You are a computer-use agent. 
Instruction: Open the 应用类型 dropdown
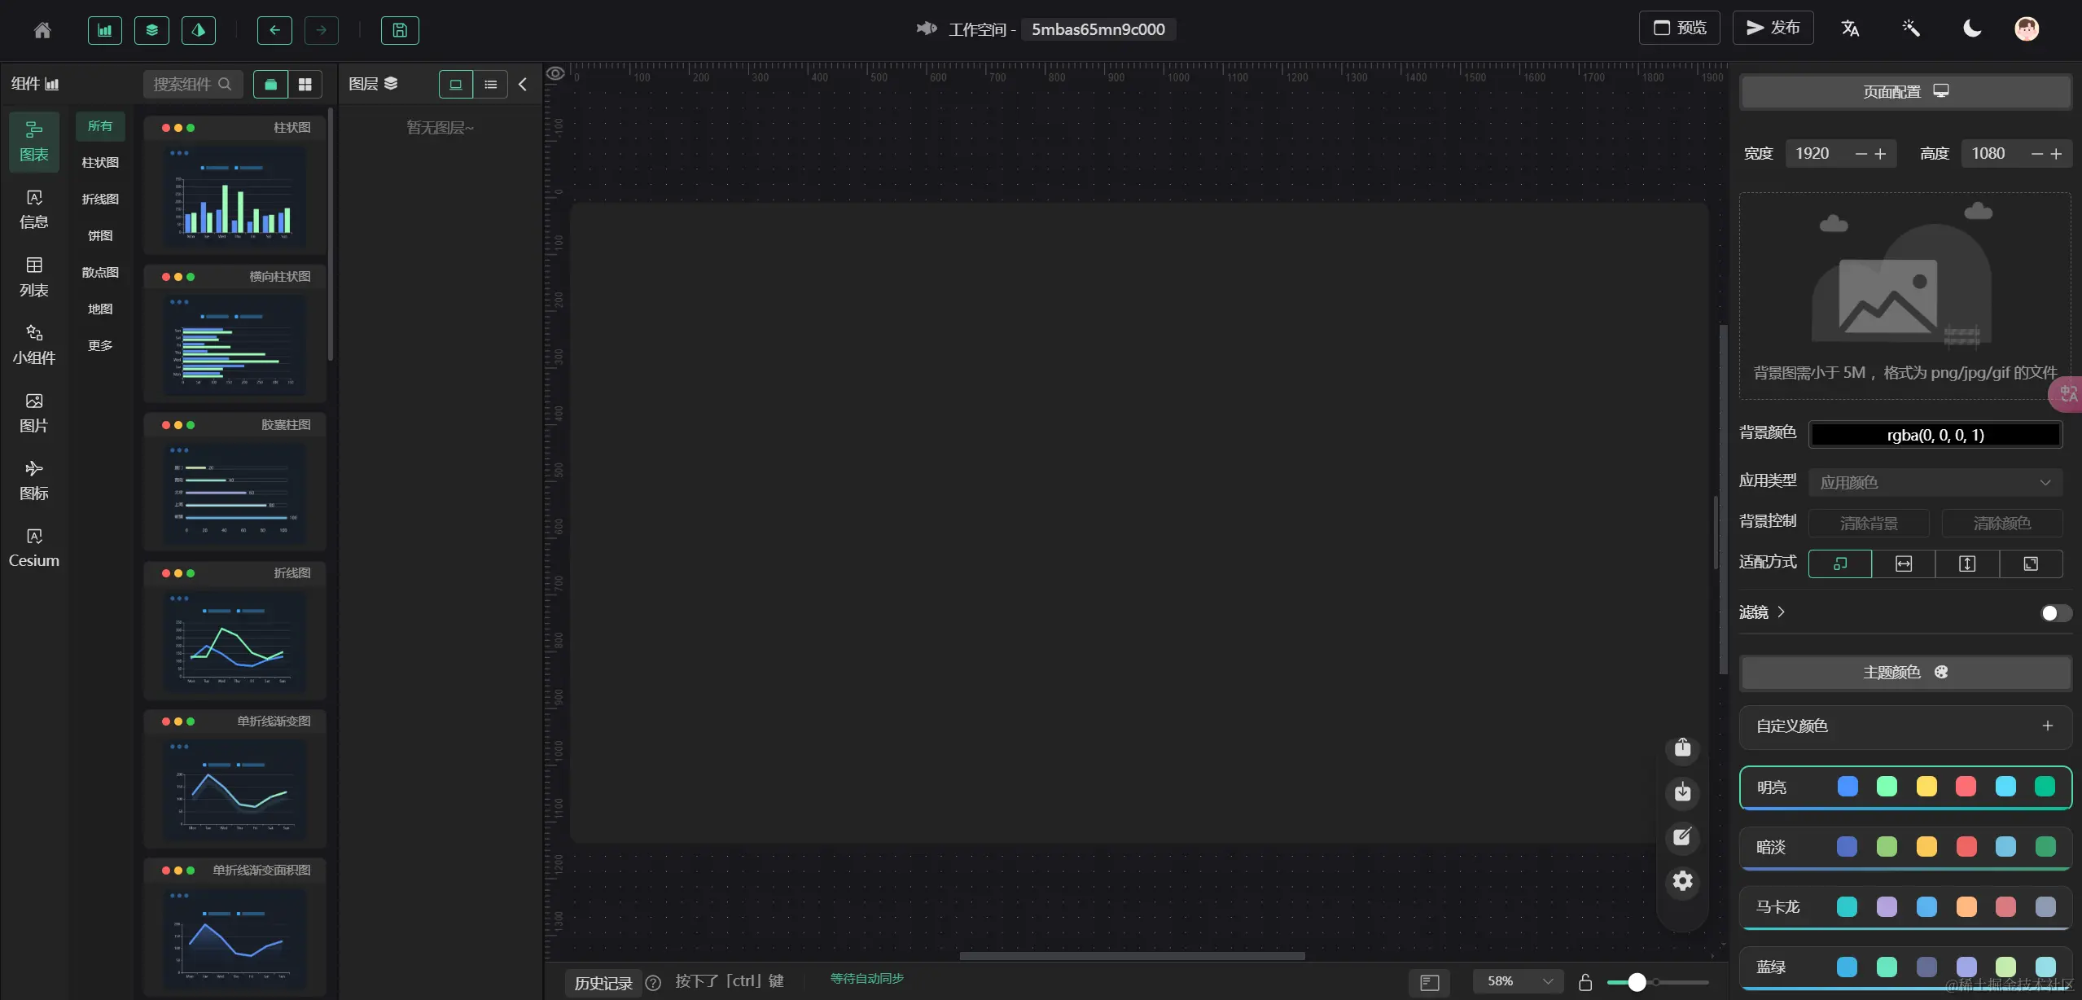[1935, 482]
